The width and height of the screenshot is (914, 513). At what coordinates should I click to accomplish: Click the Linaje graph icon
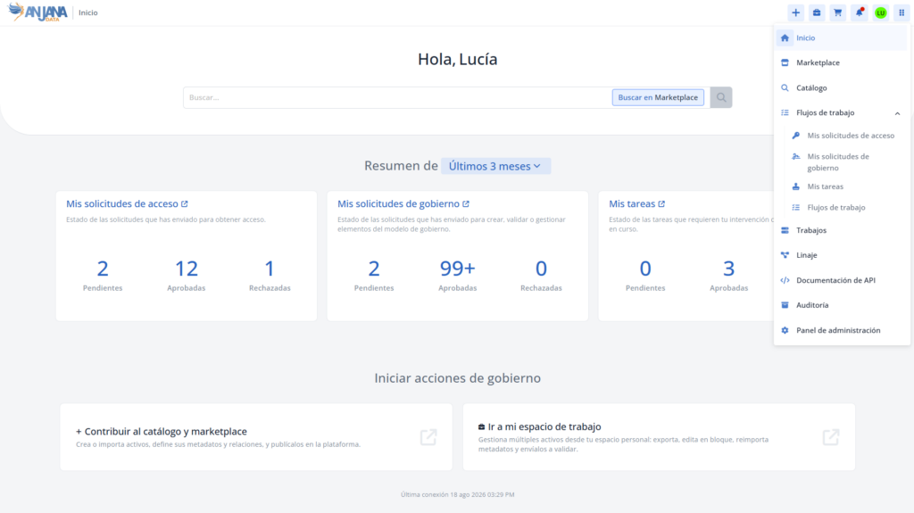click(785, 255)
